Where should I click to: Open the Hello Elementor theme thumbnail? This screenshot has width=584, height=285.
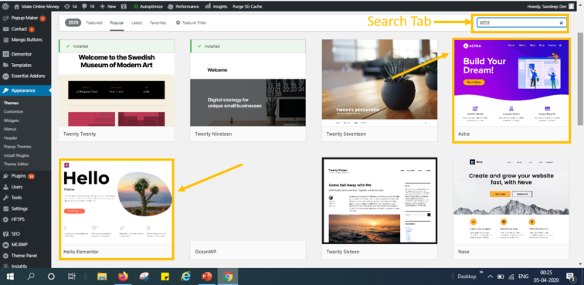tap(117, 202)
